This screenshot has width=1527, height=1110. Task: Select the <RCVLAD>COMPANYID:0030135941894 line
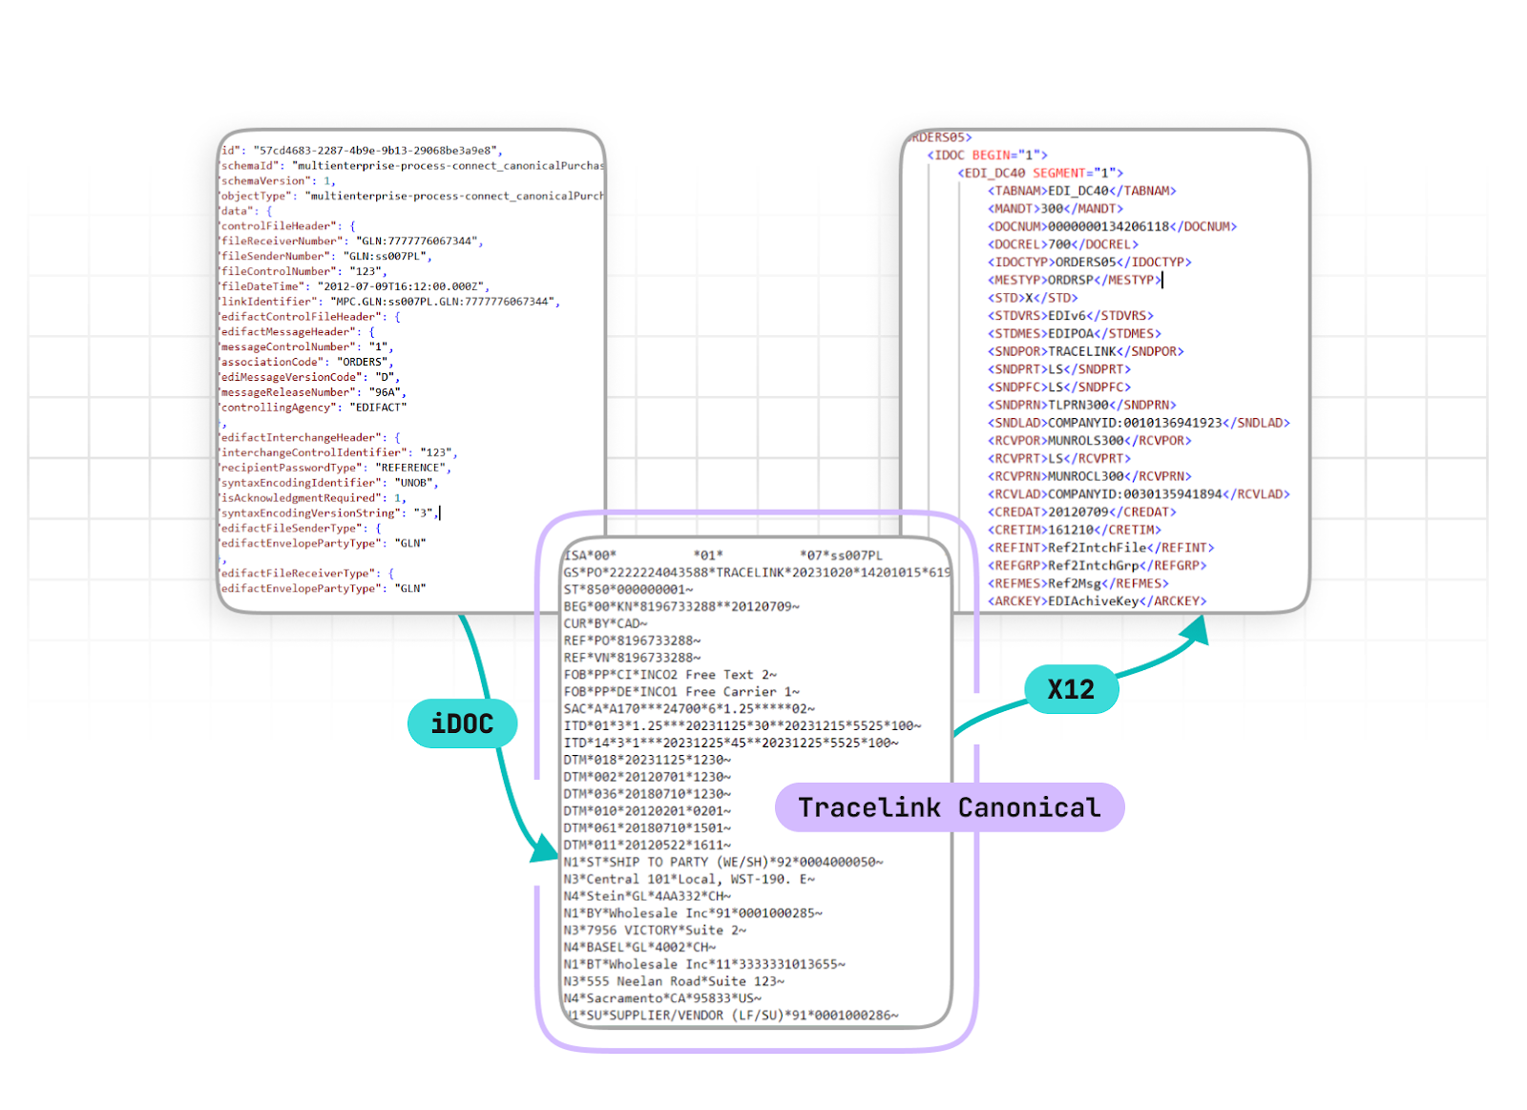coord(1139,494)
